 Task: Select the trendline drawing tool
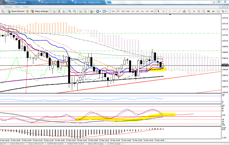[179, 11]
